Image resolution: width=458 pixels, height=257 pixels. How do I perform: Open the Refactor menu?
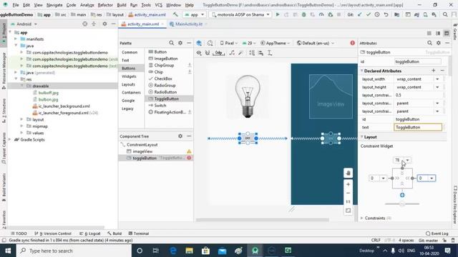(x=105, y=5)
